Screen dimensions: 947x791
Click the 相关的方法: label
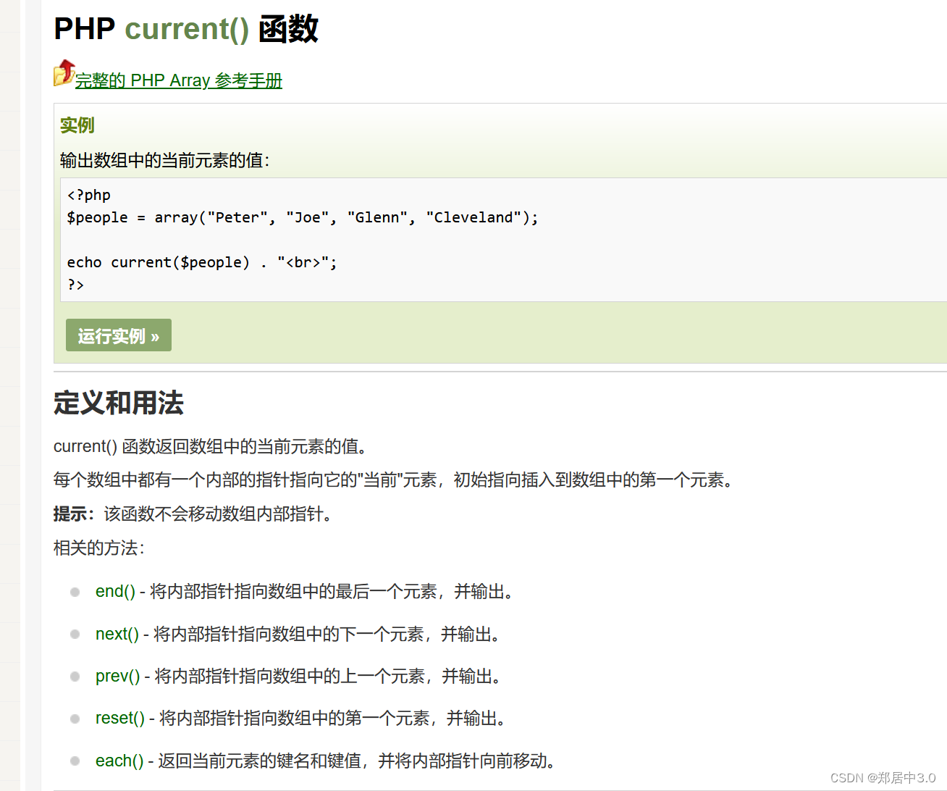tap(99, 548)
